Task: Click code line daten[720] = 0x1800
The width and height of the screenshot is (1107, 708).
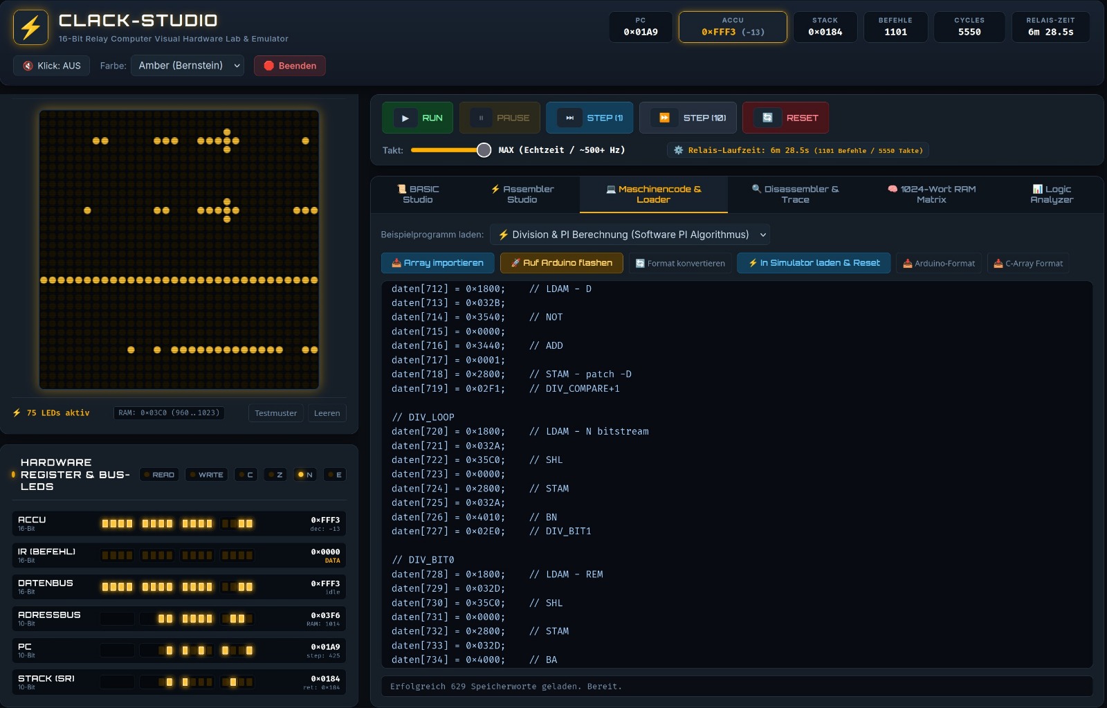Action: tap(520, 431)
